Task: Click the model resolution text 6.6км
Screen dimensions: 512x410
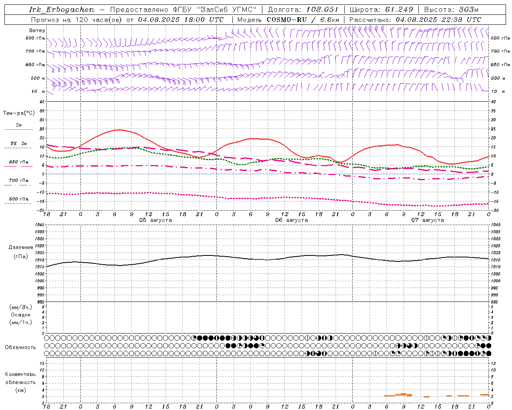Action: 330,20
